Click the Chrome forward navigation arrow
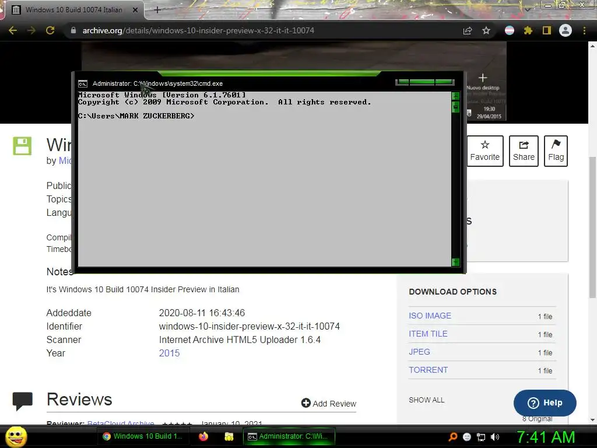 pos(31,30)
